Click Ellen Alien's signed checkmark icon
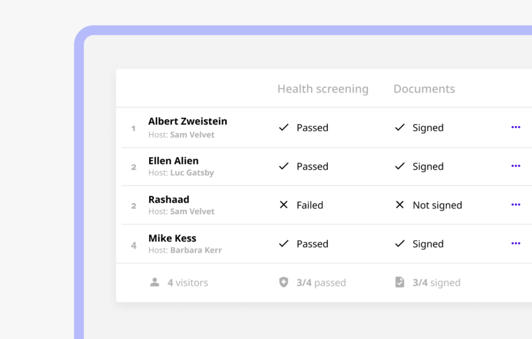This screenshot has width=532, height=339. click(400, 166)
